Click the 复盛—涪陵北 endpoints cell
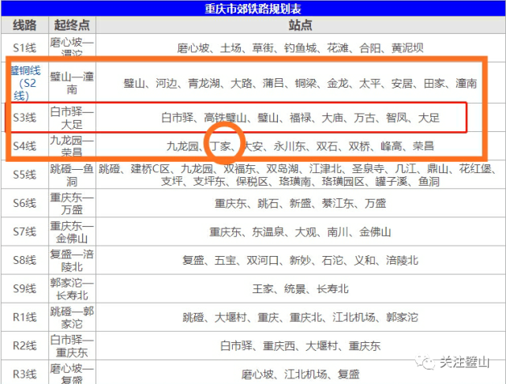The height and width of the screenshot is (384, 506). pos(72,260)
